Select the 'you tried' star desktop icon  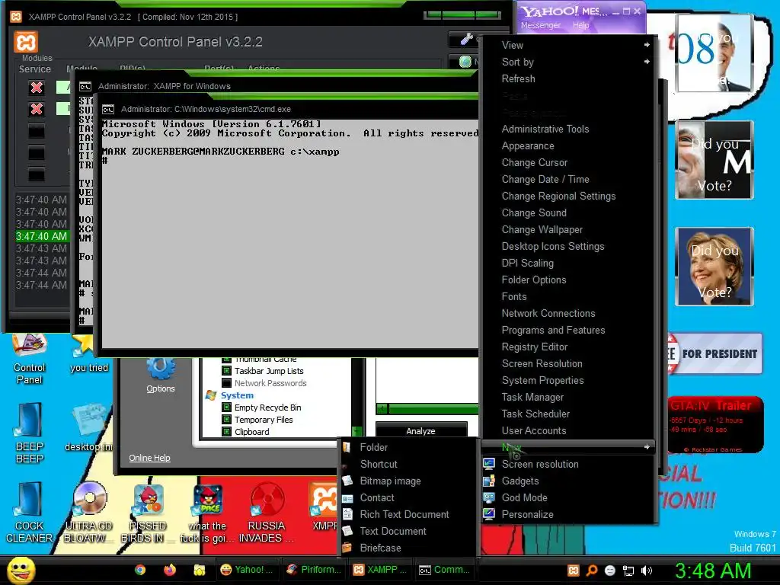click(x=88, y=354)
